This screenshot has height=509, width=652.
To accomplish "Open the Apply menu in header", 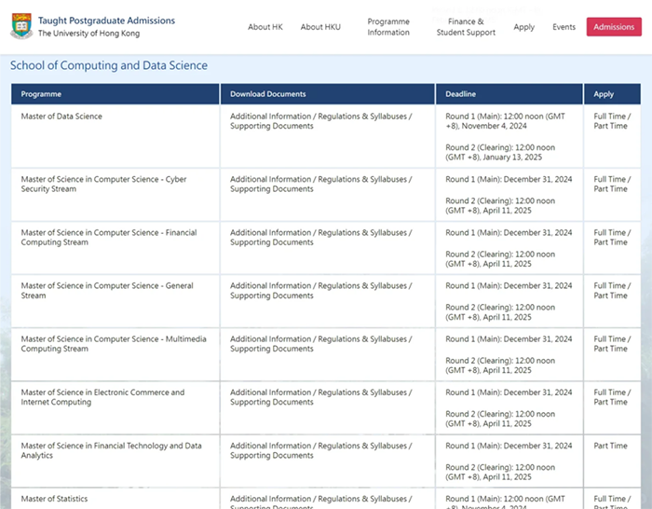I will [523, 27].
